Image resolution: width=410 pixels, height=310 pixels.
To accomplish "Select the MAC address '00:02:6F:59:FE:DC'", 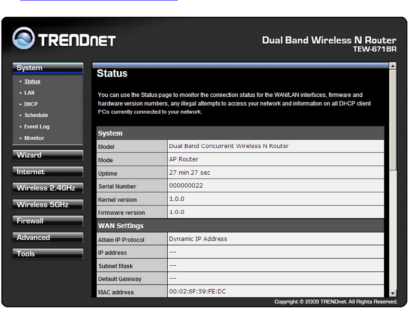I will 197,291.
